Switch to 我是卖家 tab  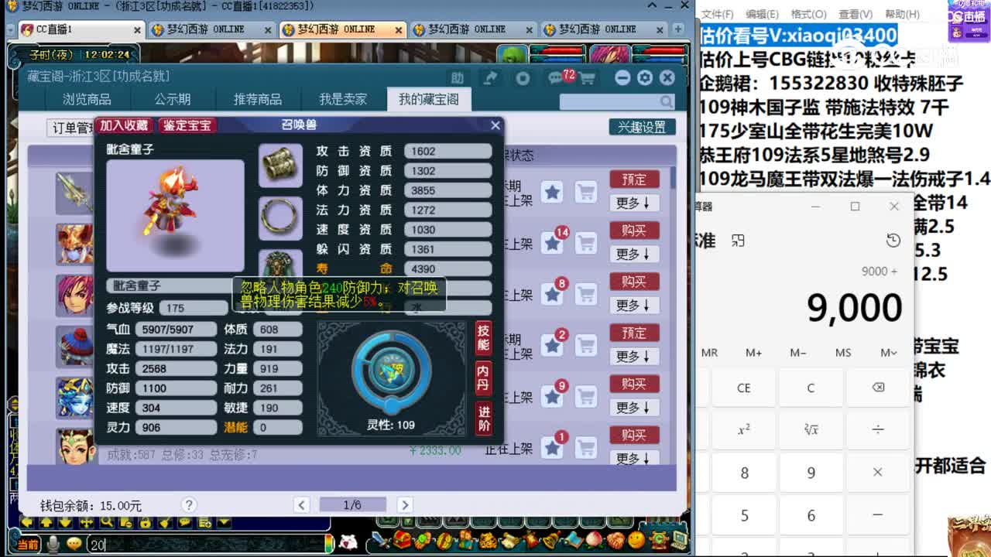(343, 99)
